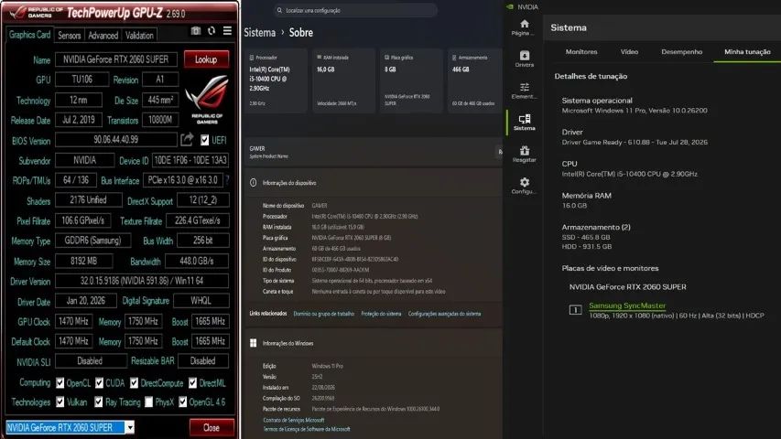
Task: Open Resgatar gift icon in NVIDIA sidebar
Action: click(524, 150)
